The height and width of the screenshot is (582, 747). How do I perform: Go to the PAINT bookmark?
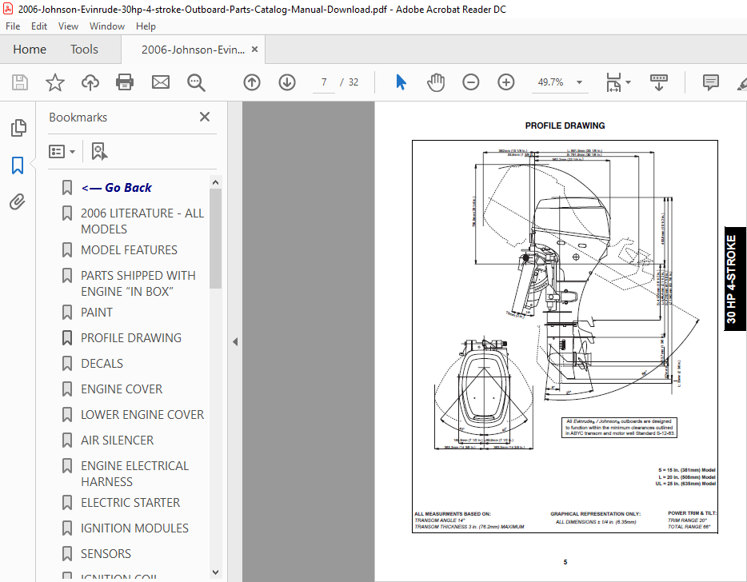point(97,313)
